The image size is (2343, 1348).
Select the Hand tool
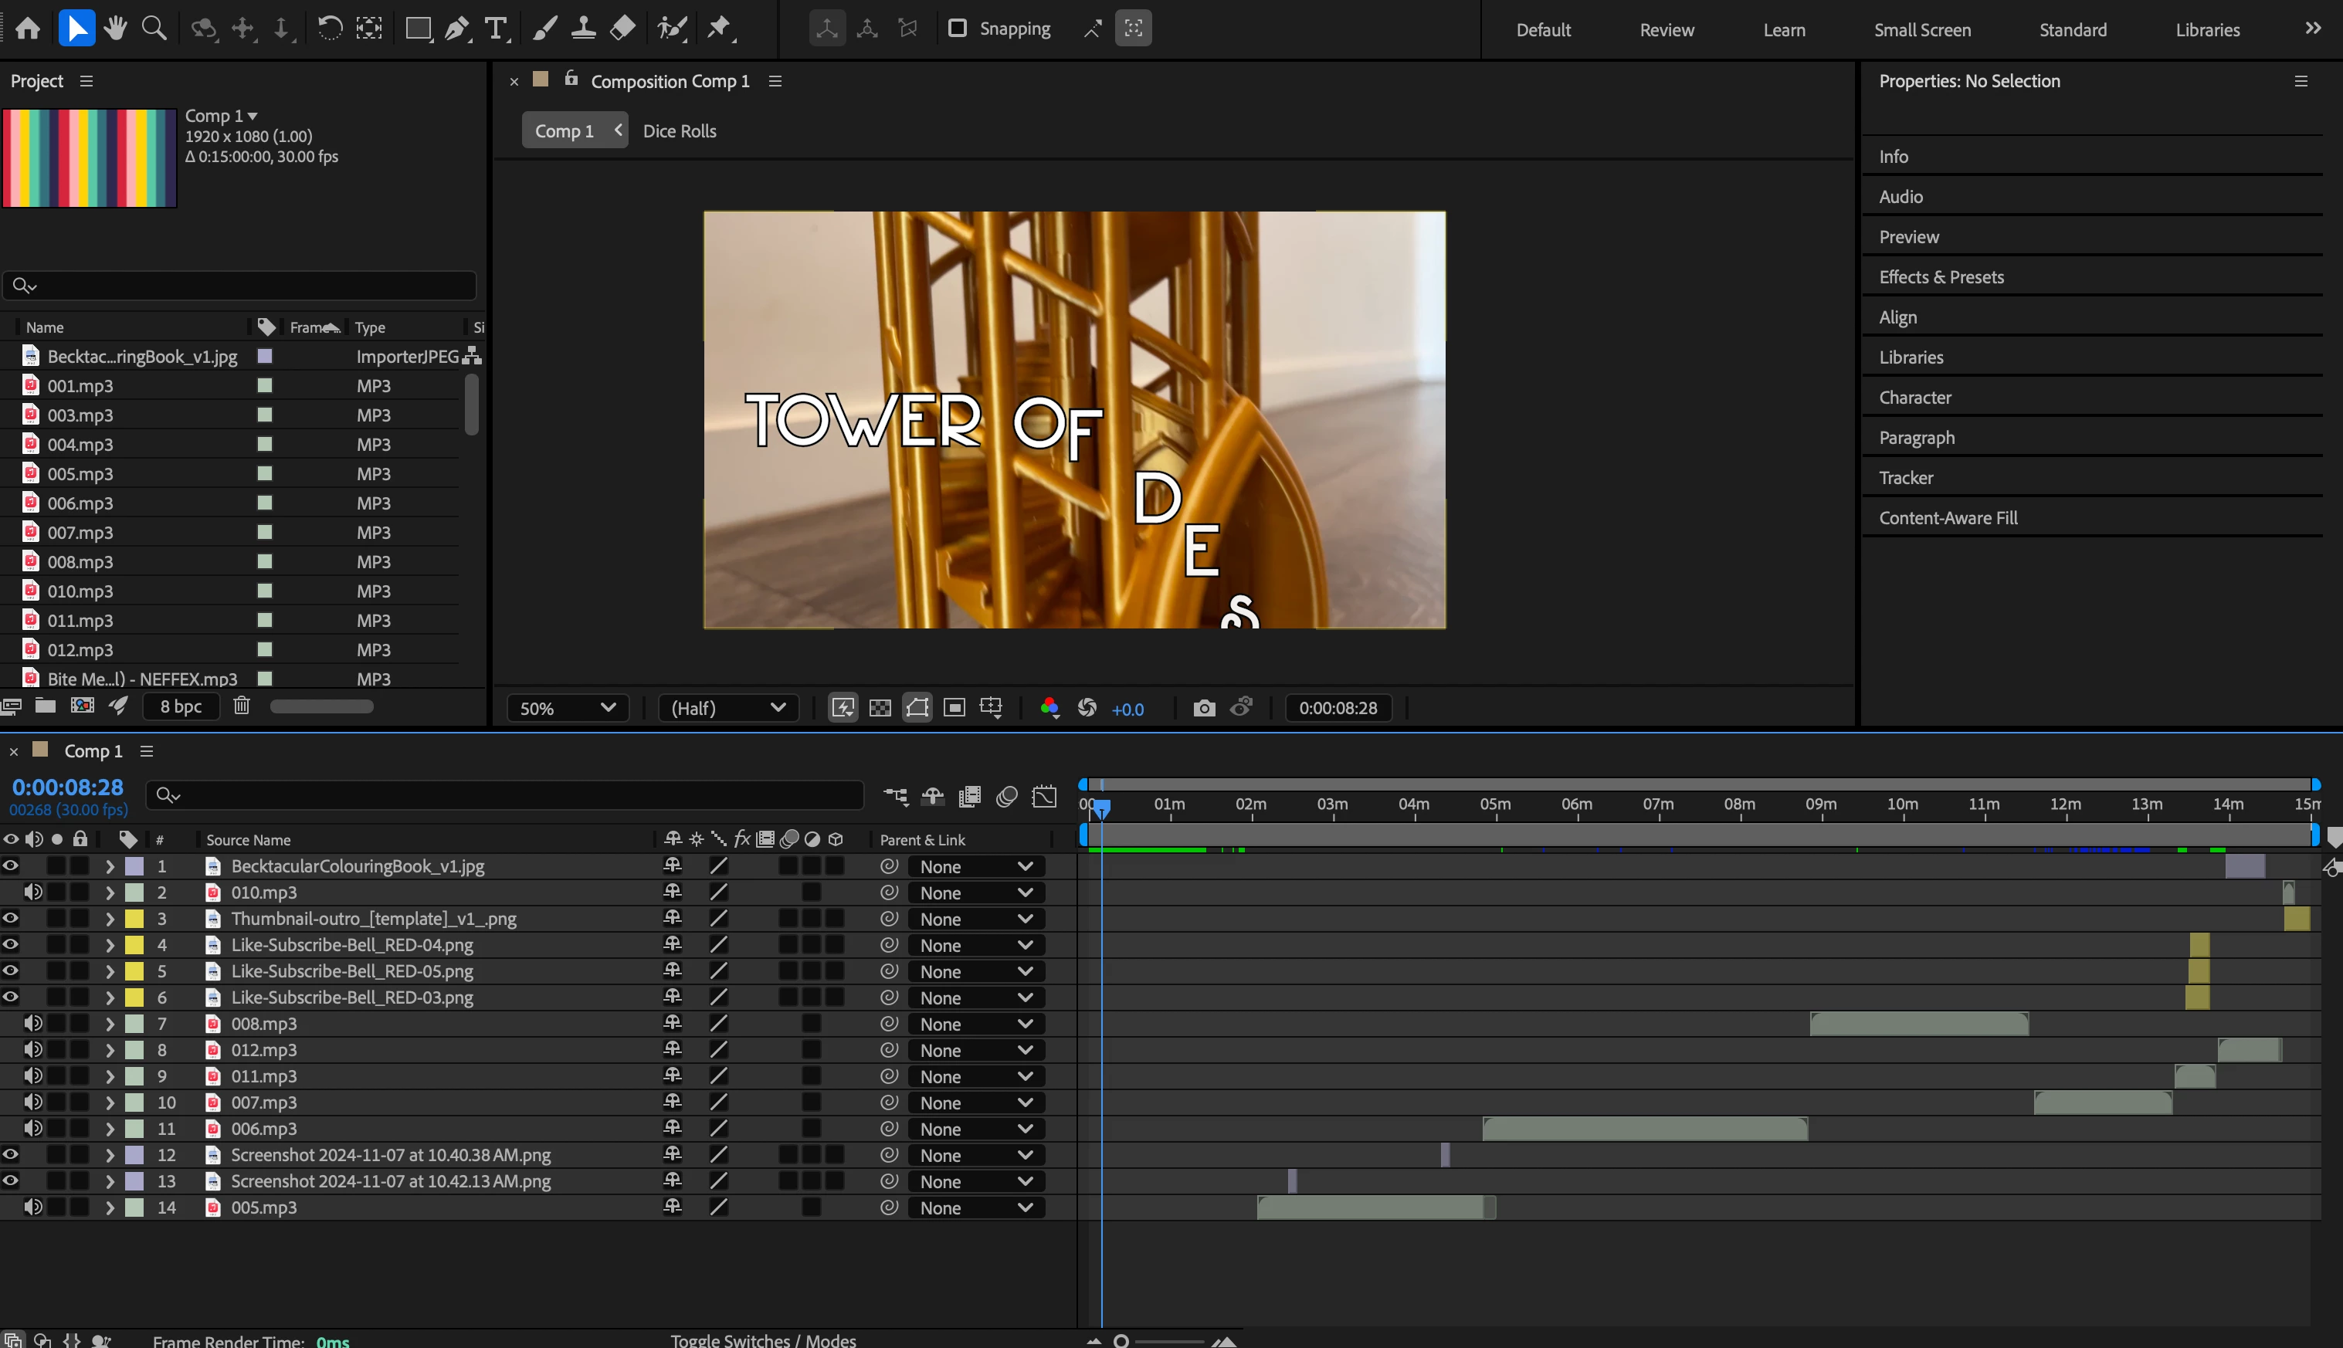pos(116,29)
